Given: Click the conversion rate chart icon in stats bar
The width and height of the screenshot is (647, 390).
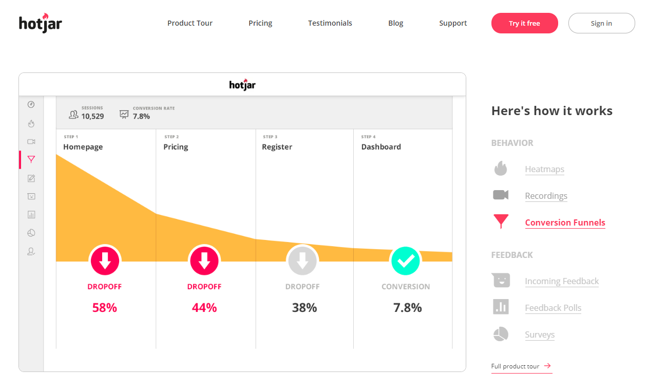Looking at the screenshot, I should 123,114.
